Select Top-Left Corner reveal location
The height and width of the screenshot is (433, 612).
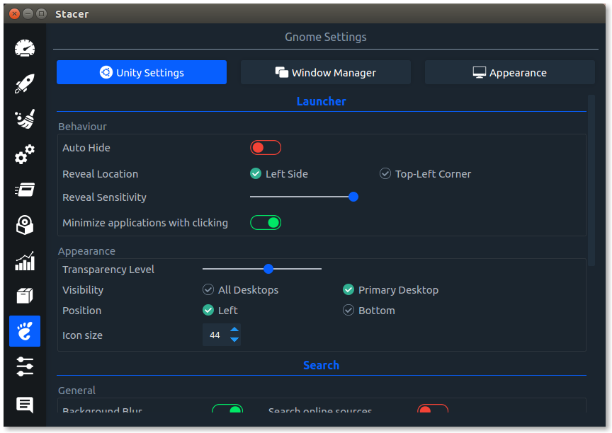(x=385, y=174)
